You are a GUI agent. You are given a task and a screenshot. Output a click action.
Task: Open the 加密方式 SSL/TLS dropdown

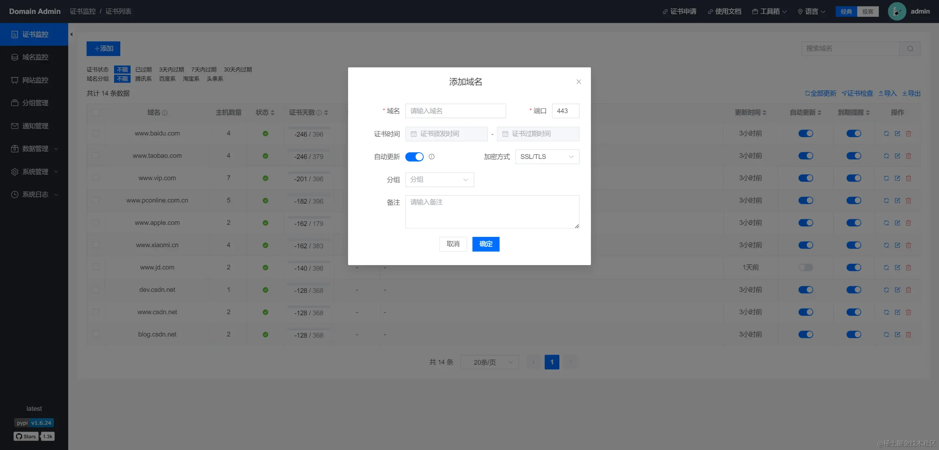coord(547,157)
